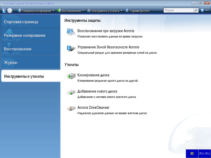Go to Стартовая страница in sidebar

click(x=30, y=22)
